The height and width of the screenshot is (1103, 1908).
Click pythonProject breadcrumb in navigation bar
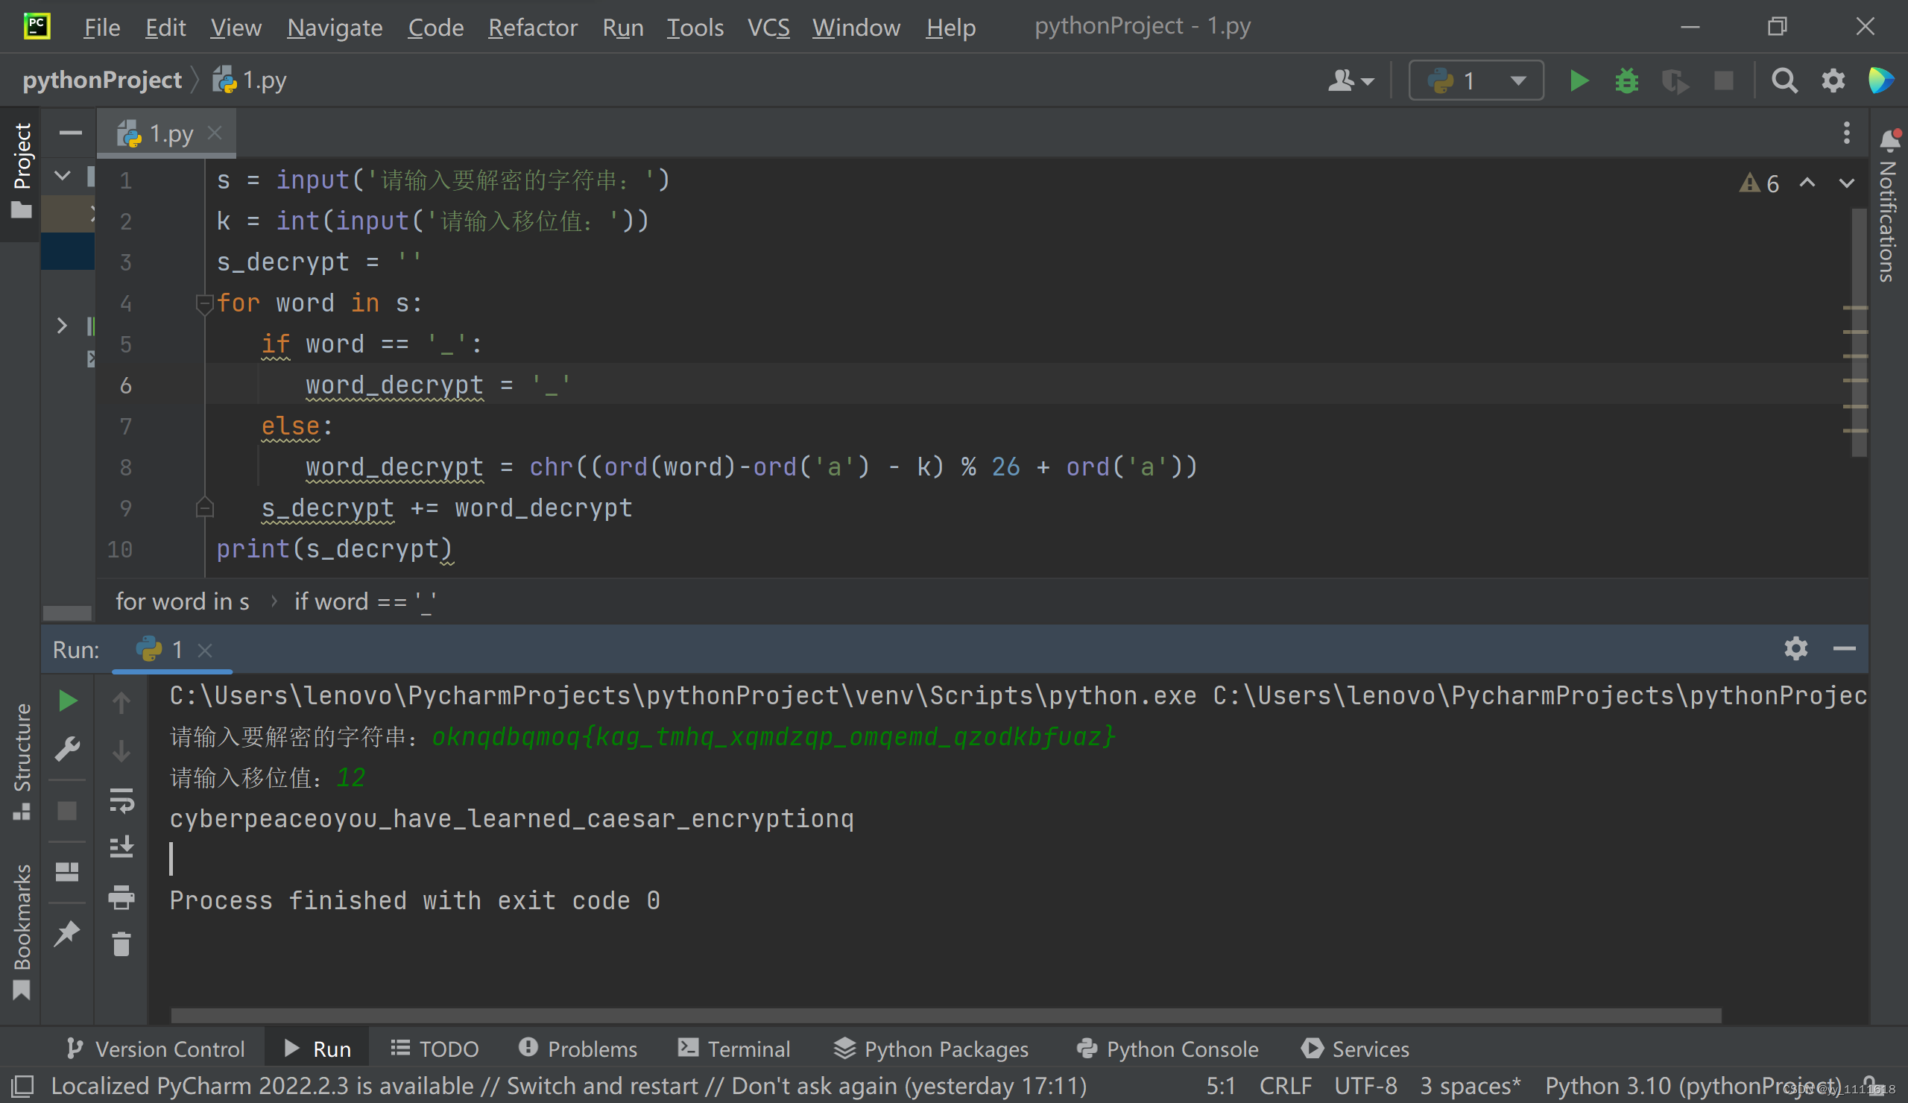click(x=101, y=80)
